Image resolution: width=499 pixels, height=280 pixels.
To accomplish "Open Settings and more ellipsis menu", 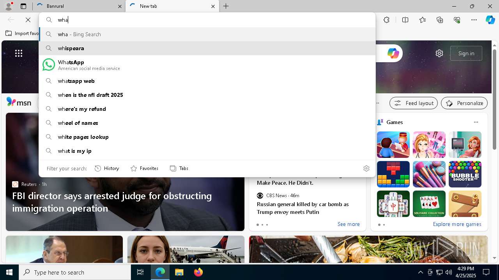I will 474,20.
